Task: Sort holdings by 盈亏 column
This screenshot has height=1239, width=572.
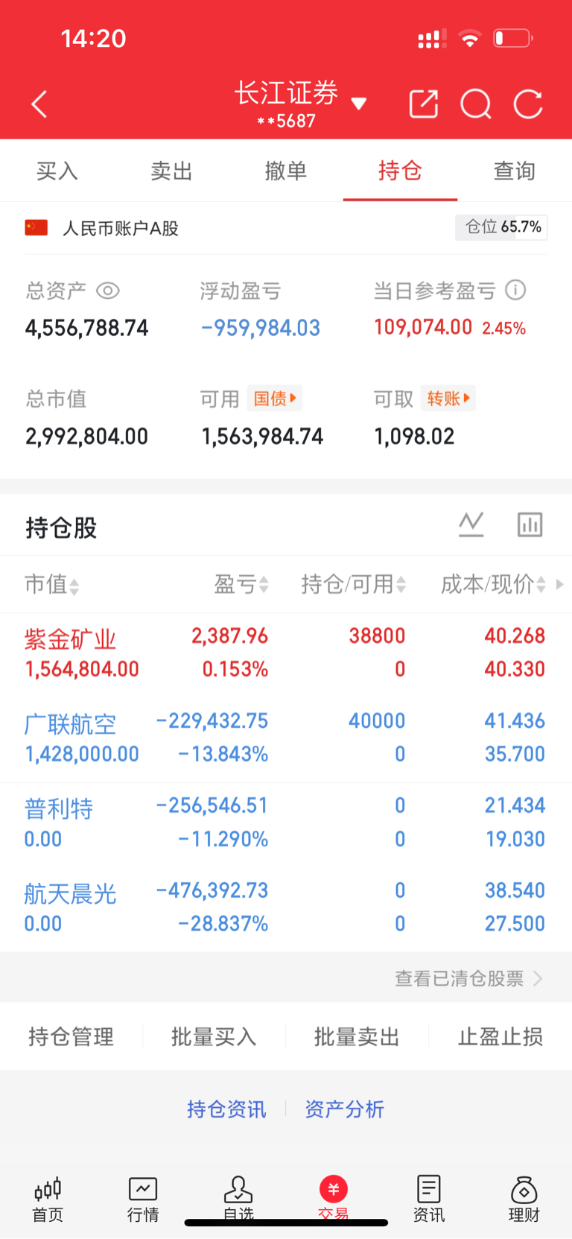Action: (x=241, y=585)
